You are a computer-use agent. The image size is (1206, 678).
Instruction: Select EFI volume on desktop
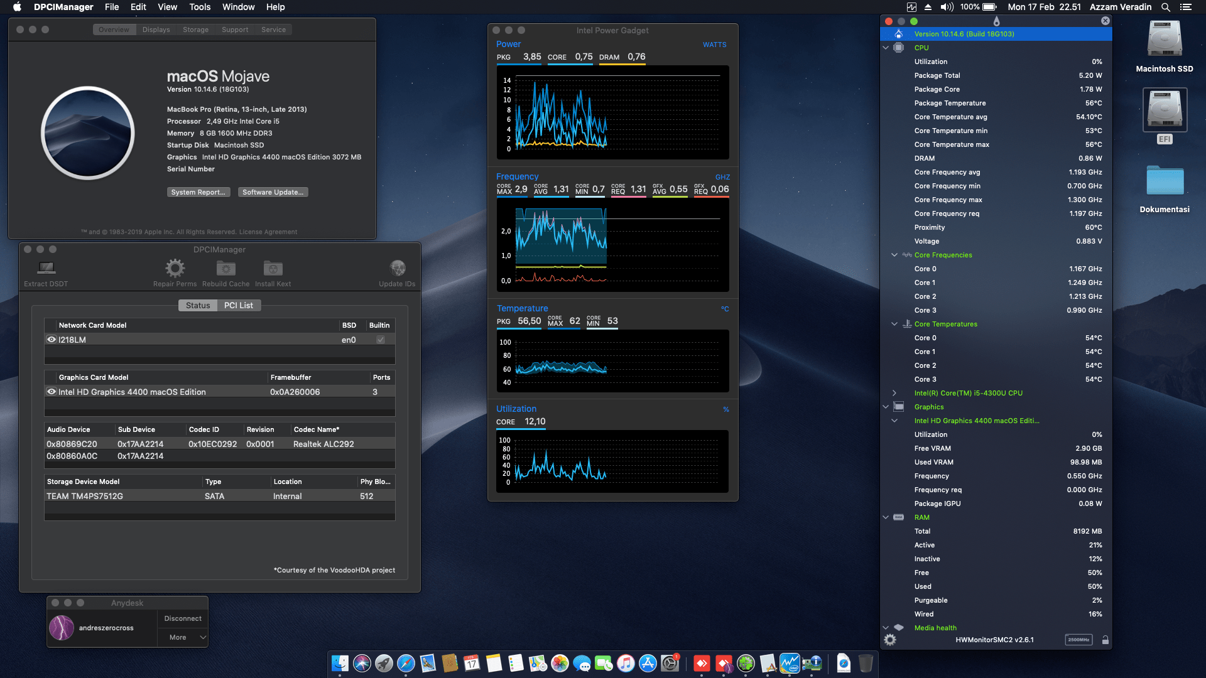click(1165, 116)
